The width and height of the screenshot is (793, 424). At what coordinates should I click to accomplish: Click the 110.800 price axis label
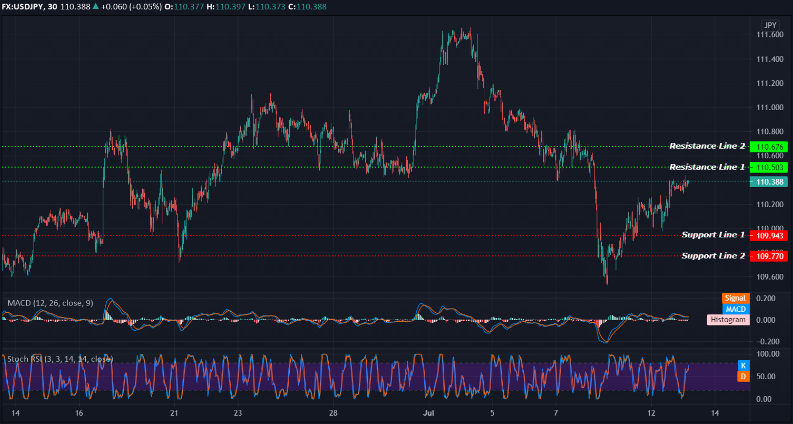[770, 132]
